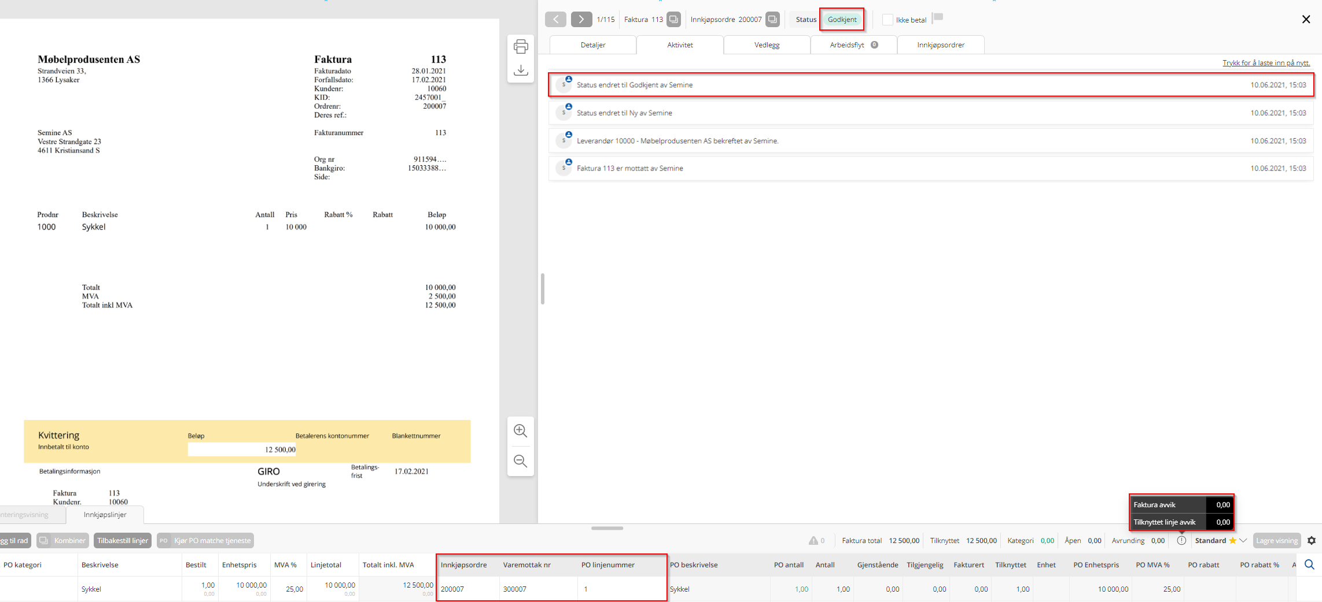Toggle the flag next to Ikke betal
Screen dimensions: 1322x602
point(938,18)
